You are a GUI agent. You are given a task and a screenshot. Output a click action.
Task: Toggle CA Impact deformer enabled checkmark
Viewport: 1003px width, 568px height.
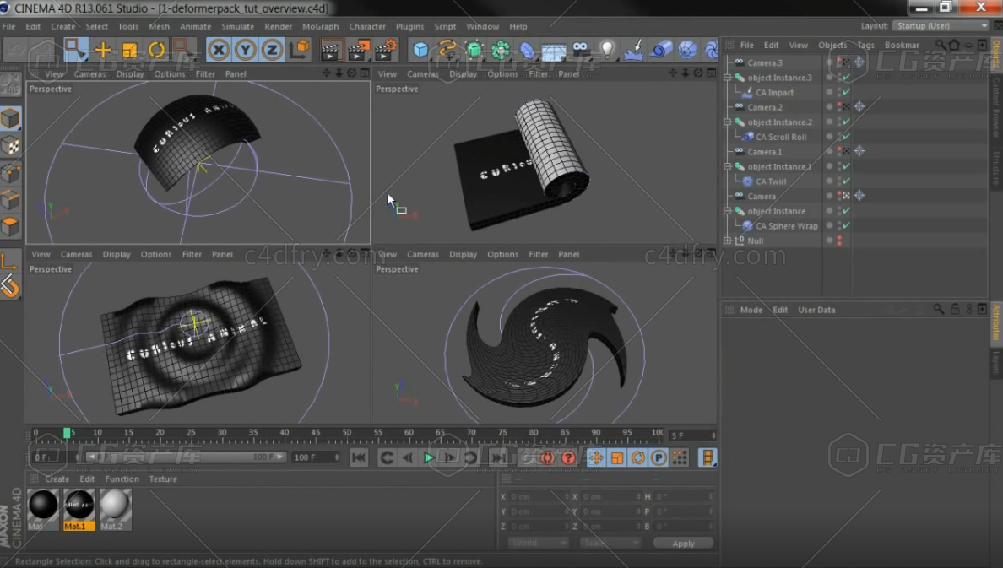click(x=846, y=92)
